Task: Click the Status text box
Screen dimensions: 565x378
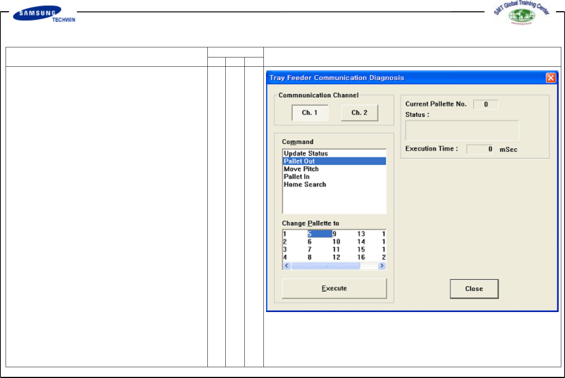Action: (x=462, y=130)
